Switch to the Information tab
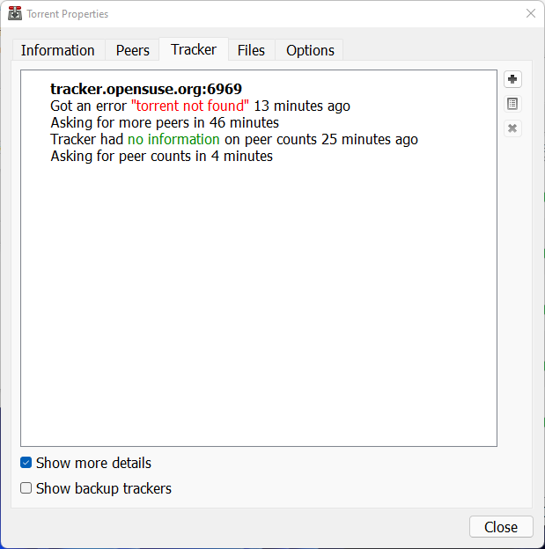Image resolution: width=545 pixels, height=549 pixels. coord(58,50)
